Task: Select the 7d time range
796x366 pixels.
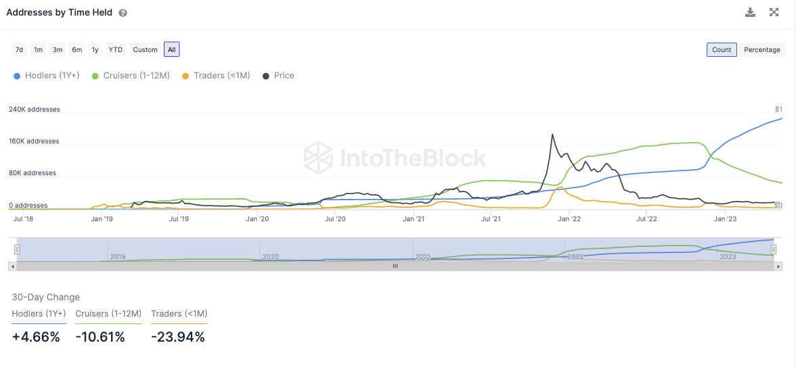Action: [x=20, y=49]
